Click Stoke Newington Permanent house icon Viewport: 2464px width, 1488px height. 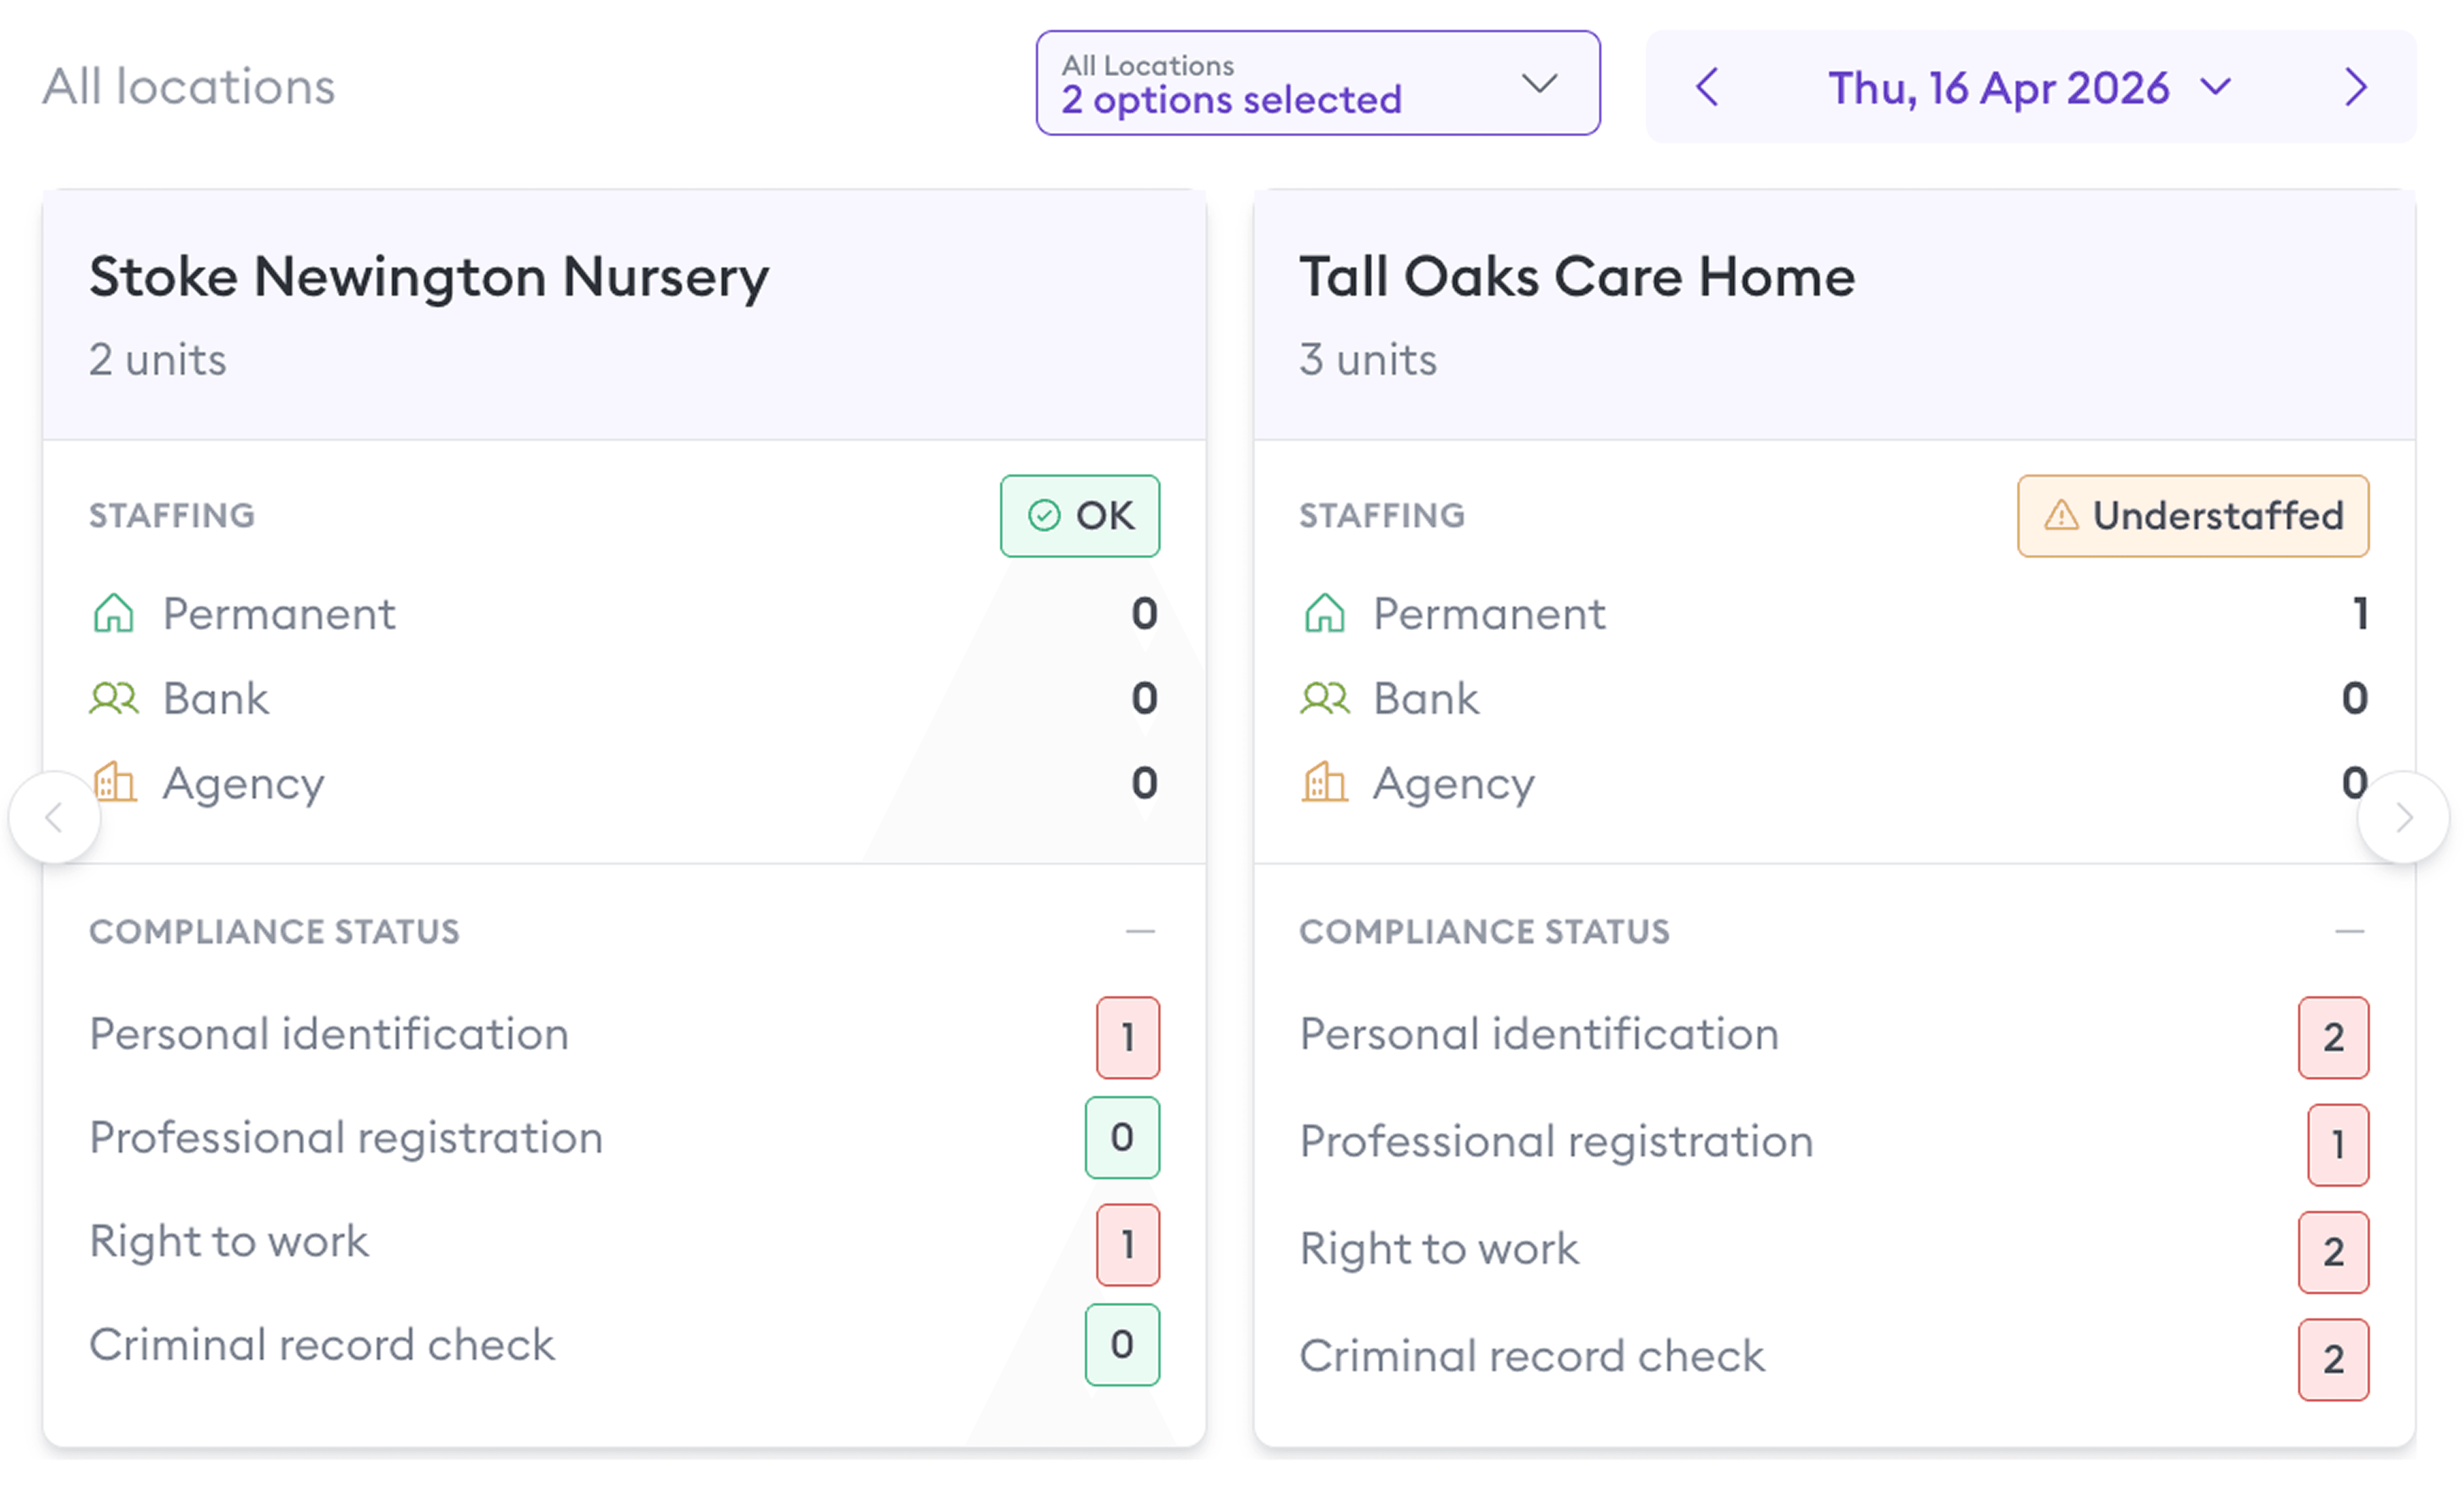(x=114, y=614)
